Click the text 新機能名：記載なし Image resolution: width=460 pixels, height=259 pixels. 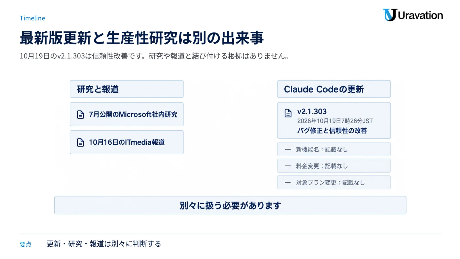pyautogui.click(x=322, y=150)
